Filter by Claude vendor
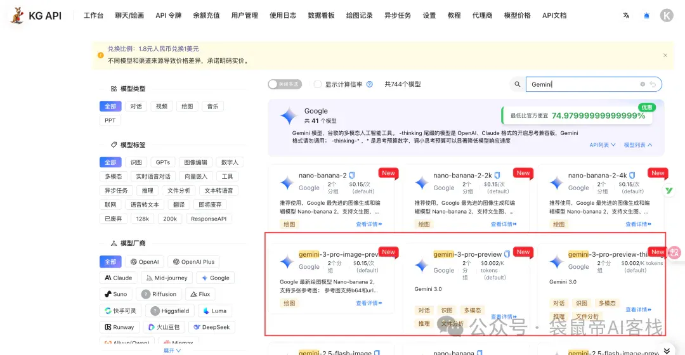Image resolution: width=685 pixels, height=355 pixels. pos(119,278)
